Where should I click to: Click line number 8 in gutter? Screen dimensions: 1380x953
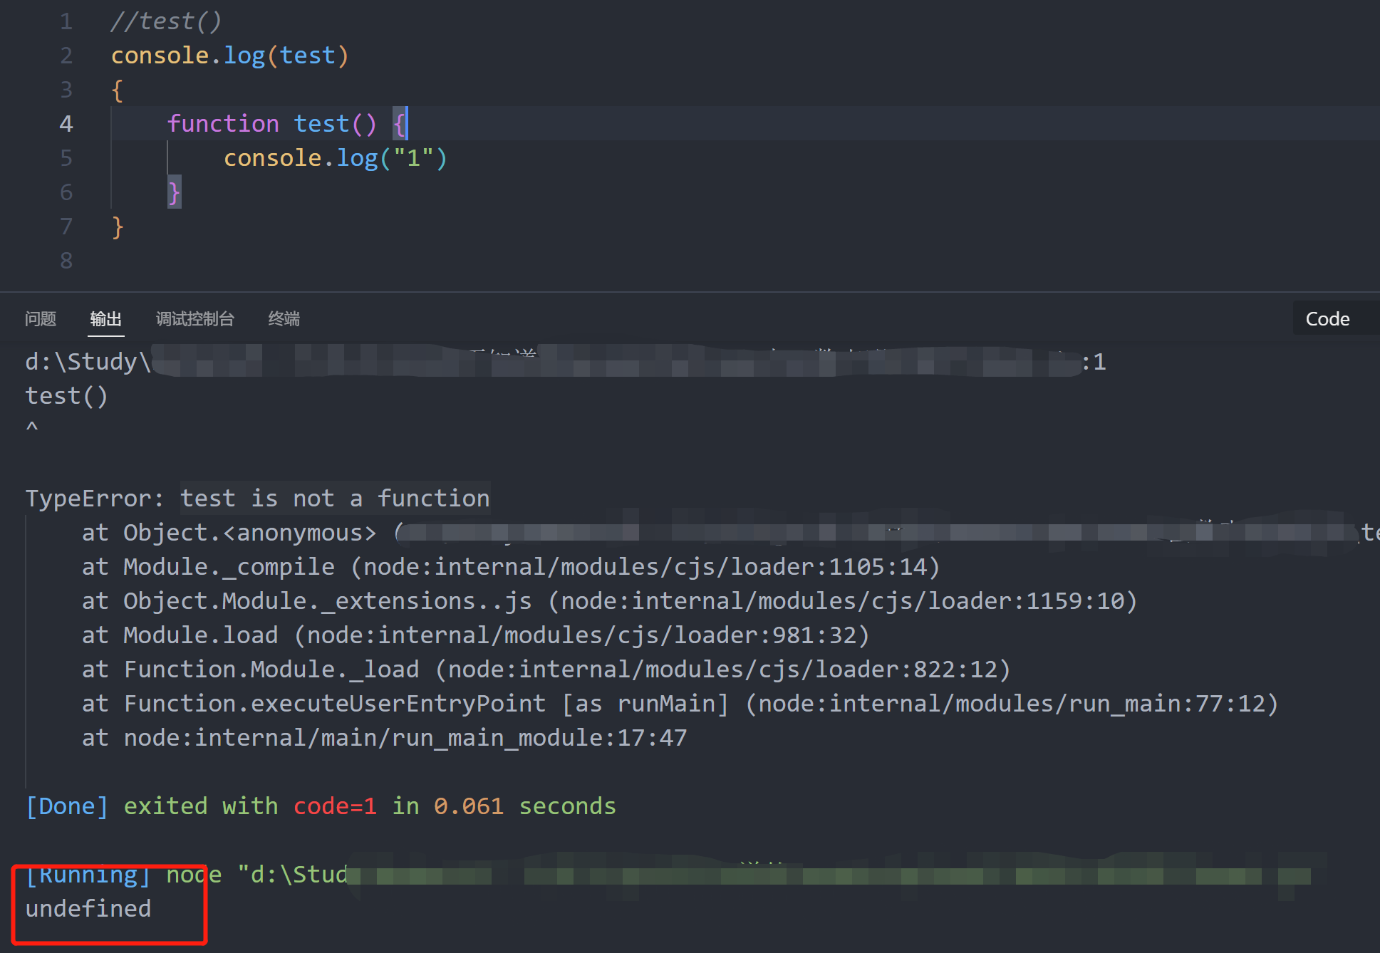(x=66, y=261)
